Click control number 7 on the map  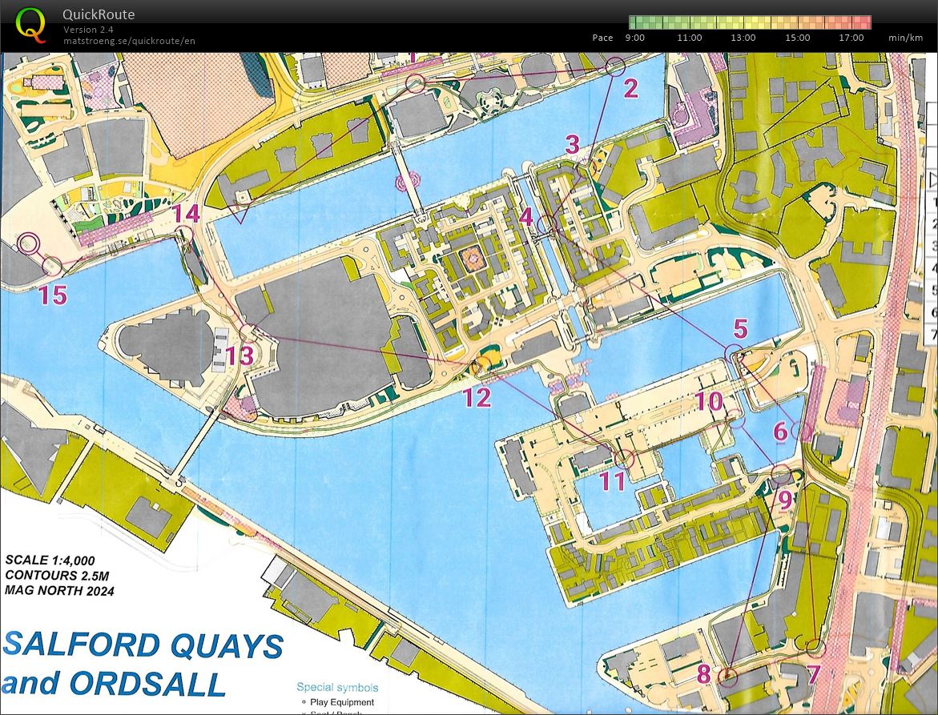814,674
